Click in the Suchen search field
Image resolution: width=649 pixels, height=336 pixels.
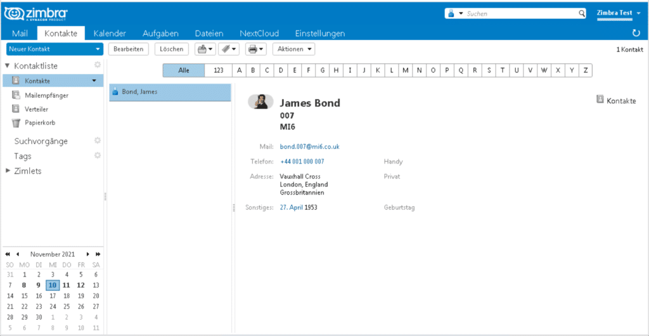[522, 14]
